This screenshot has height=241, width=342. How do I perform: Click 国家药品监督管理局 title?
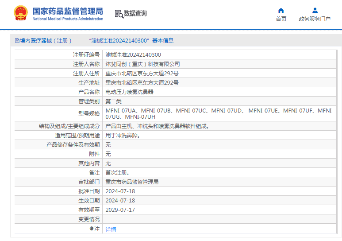pyautogui.click(x=68, y=11)
